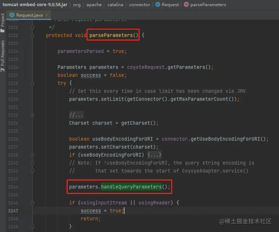Click the org breadcrumb
Viewport: 279px width, 232px height.
[x=77, y=5]
